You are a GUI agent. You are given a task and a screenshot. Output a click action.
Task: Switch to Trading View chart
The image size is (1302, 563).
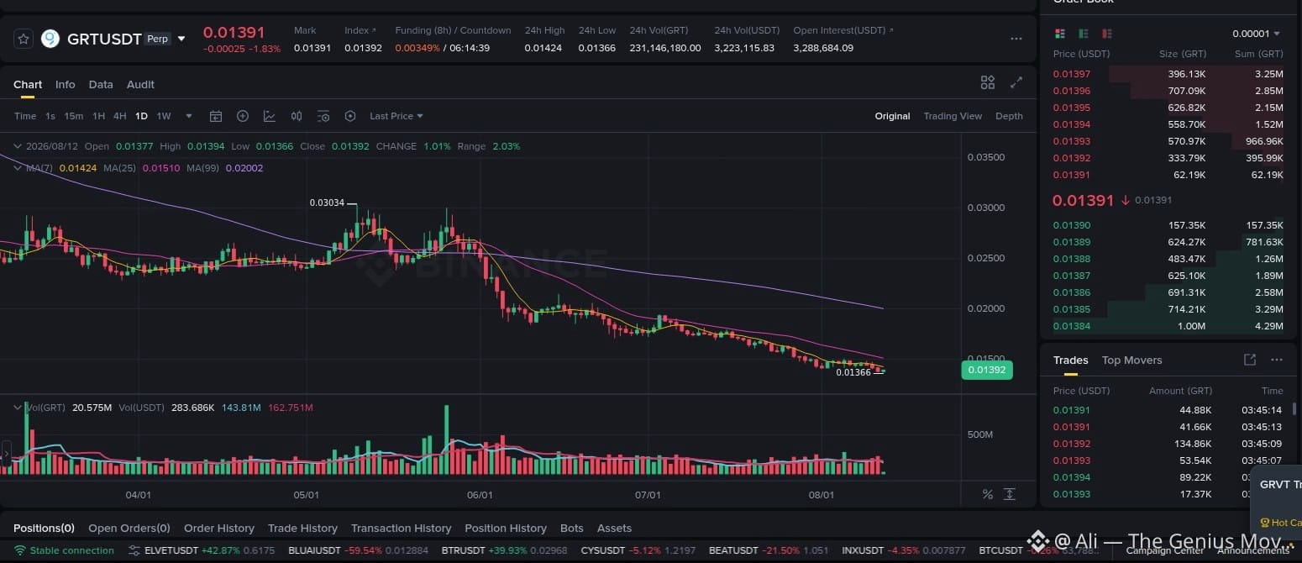click(953, 116)
